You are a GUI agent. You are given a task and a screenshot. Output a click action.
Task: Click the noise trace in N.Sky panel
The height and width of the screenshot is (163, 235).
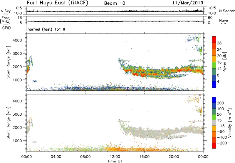pyautogui.click(x=115, y=11)
